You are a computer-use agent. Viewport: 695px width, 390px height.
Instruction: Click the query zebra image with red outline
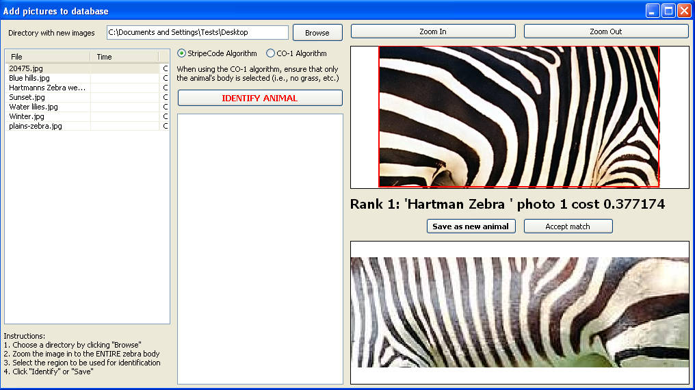click(x=519, y=116)
